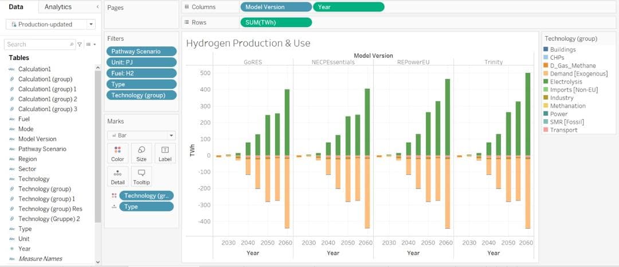Image resolution: width=619 pixels, height=267 pixels.
Task: Select the Fuel: H2 filter pill
Action: coord(142,73)
